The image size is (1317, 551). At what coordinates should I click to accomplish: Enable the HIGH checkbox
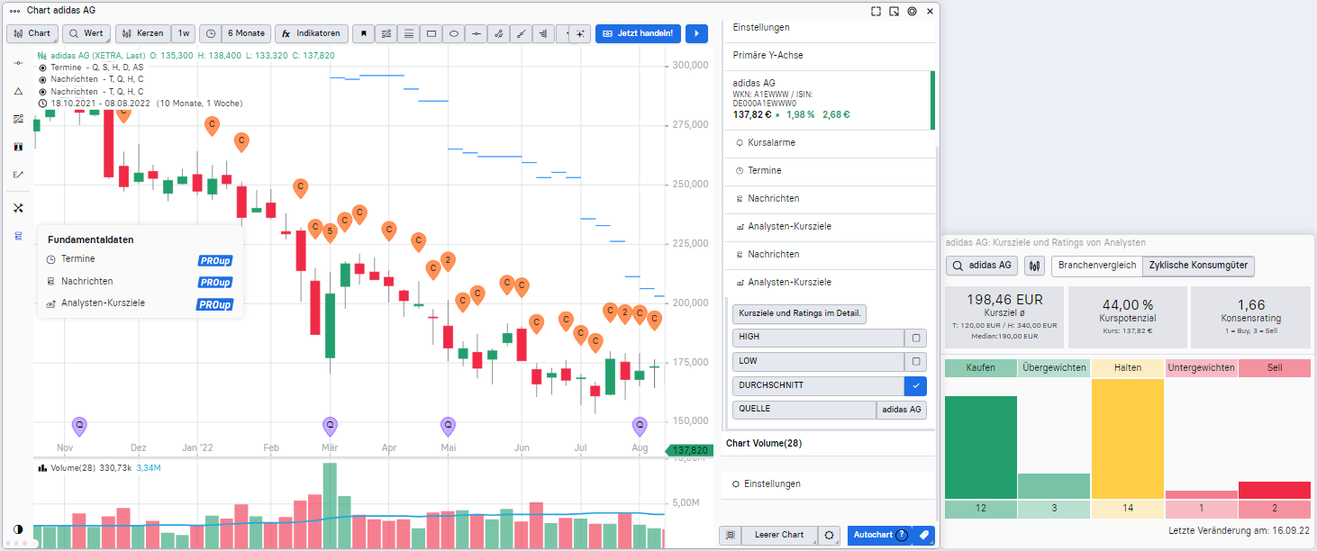tap(915, 338)
